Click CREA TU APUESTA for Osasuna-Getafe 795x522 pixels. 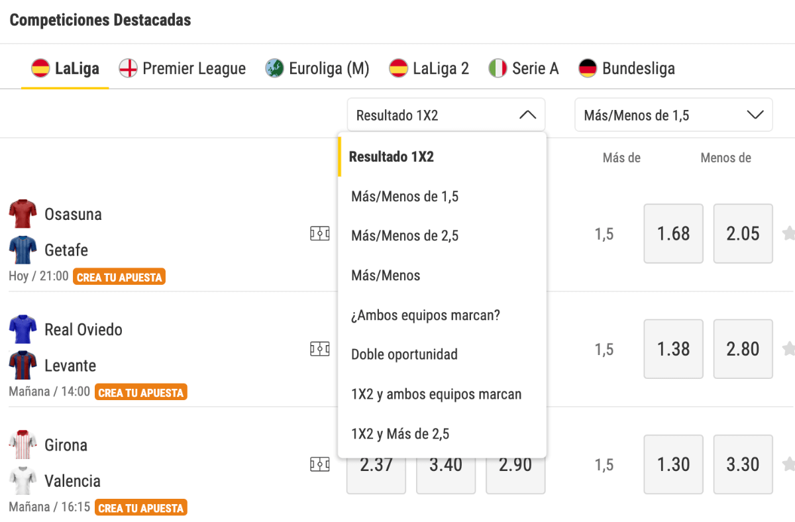[119, 277]
